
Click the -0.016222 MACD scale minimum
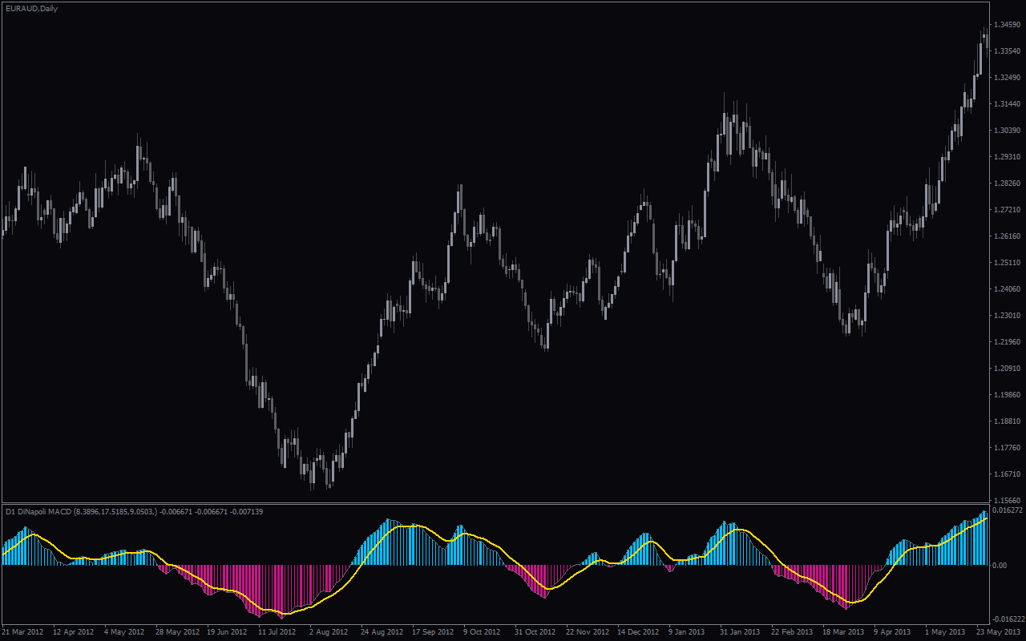click(1008, 619)
